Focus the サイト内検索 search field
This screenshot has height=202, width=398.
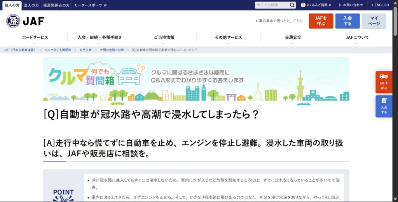(272, 5)
